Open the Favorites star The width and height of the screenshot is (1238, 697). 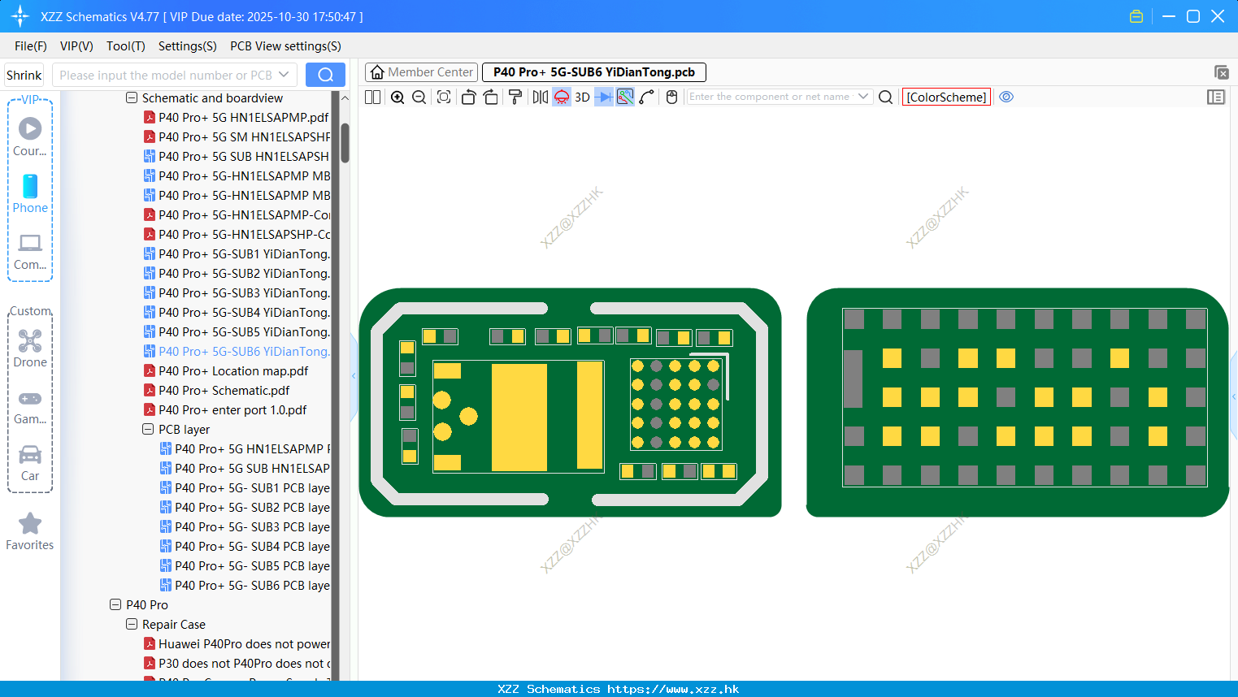(x=30, y=531)
